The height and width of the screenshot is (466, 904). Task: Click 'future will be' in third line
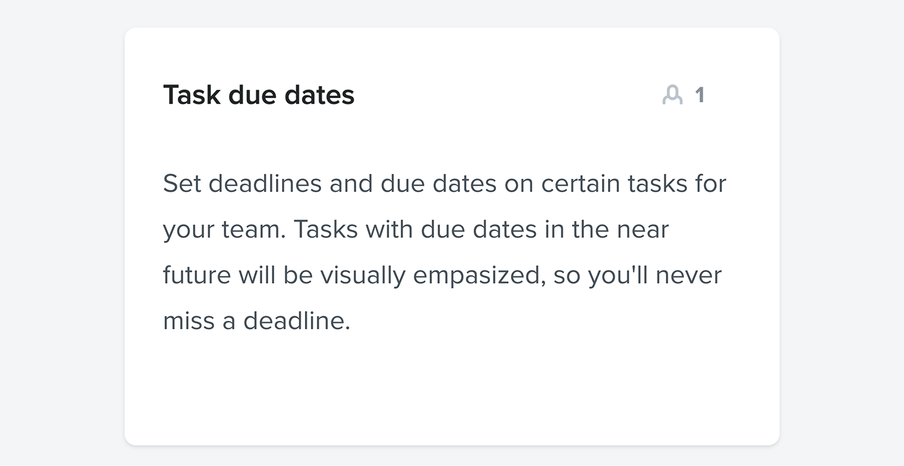tap(237, 275)
